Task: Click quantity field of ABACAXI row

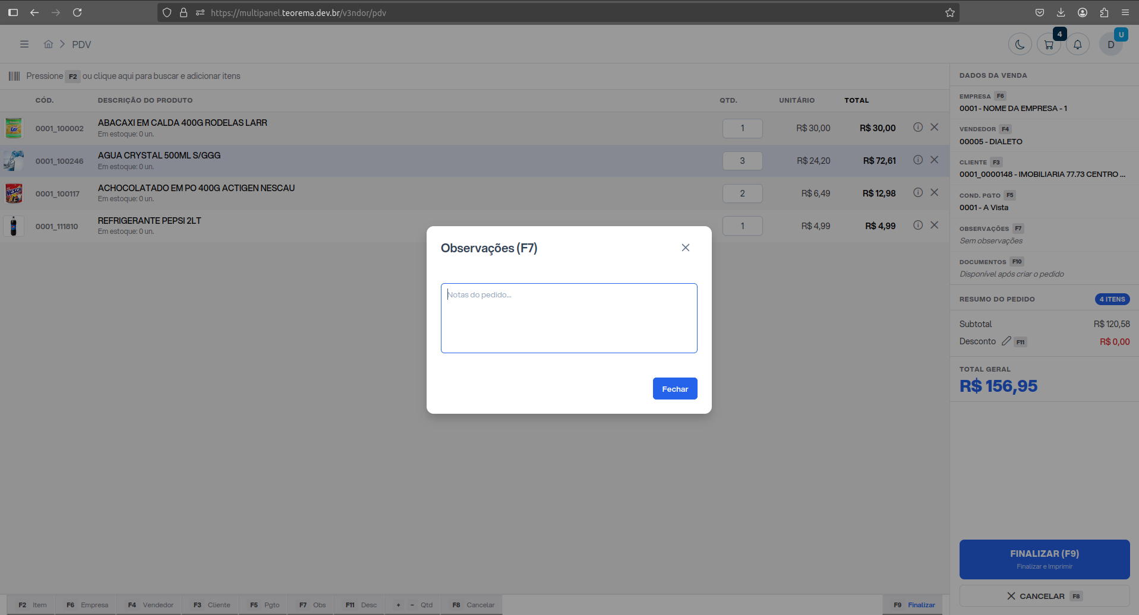Action: point(742,128)
